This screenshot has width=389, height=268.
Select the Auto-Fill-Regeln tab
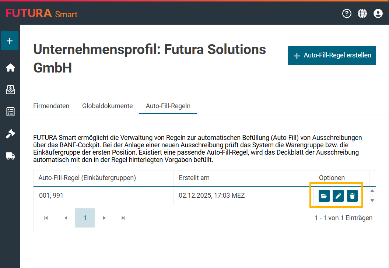tap(168, 106)
